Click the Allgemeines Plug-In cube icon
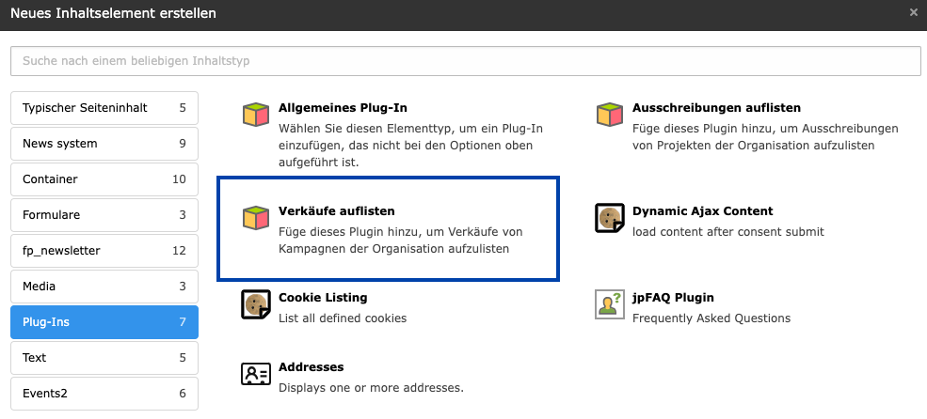 click(256, 116)
